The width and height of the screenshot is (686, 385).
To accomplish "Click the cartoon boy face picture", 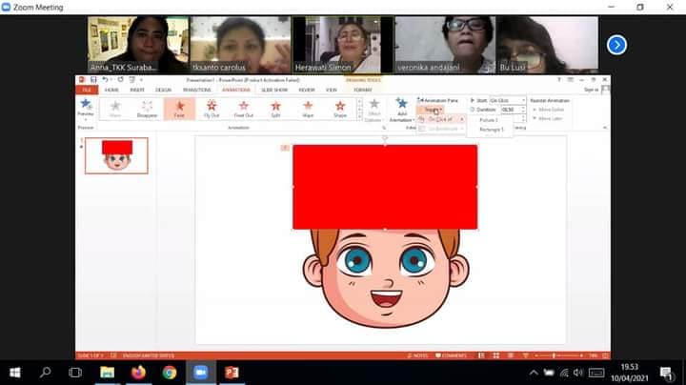I will pos(385,278).
